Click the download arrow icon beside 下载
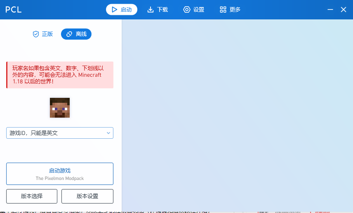This screenshot has height=213, width=353. [151, 9]
